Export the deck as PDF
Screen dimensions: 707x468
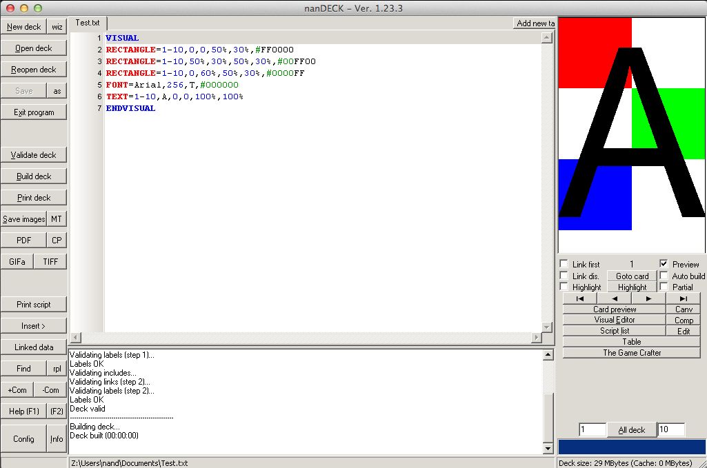point(23,239)
